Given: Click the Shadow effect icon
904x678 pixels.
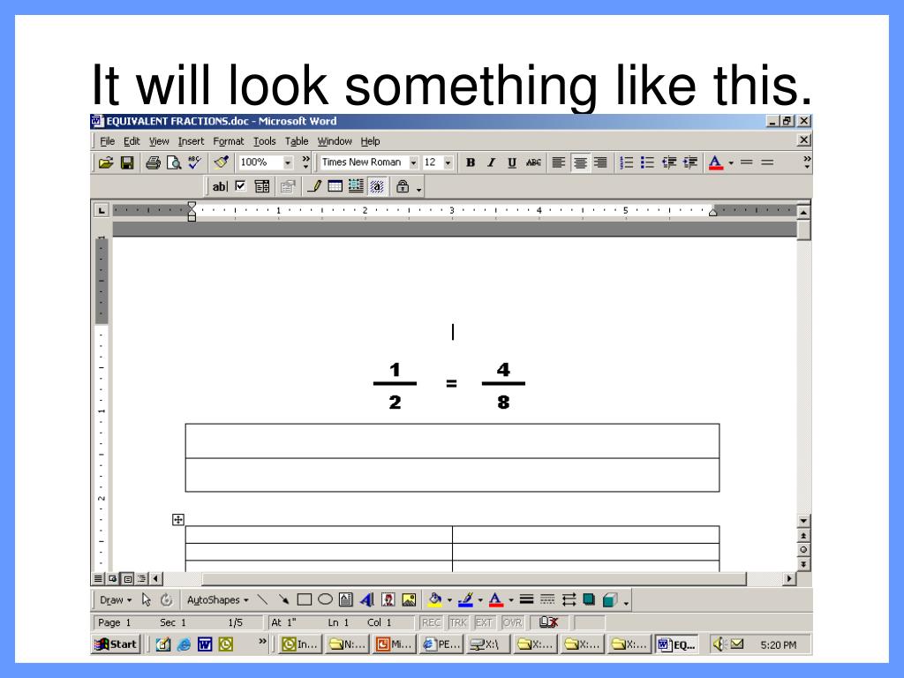Looking at the screenshot, I should (x=589, y=599).
